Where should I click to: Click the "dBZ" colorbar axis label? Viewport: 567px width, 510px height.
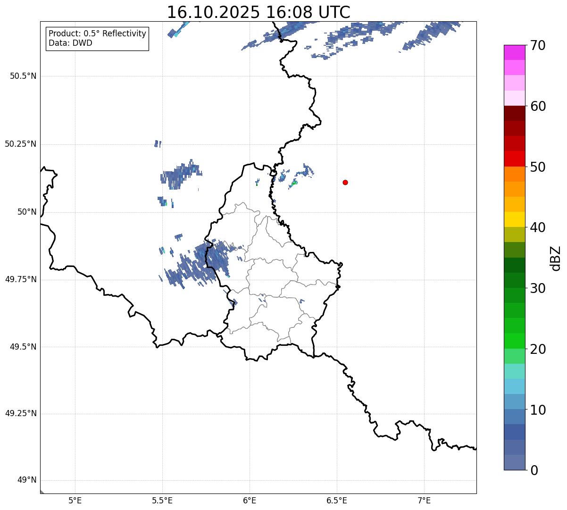(x=556, y=258)
